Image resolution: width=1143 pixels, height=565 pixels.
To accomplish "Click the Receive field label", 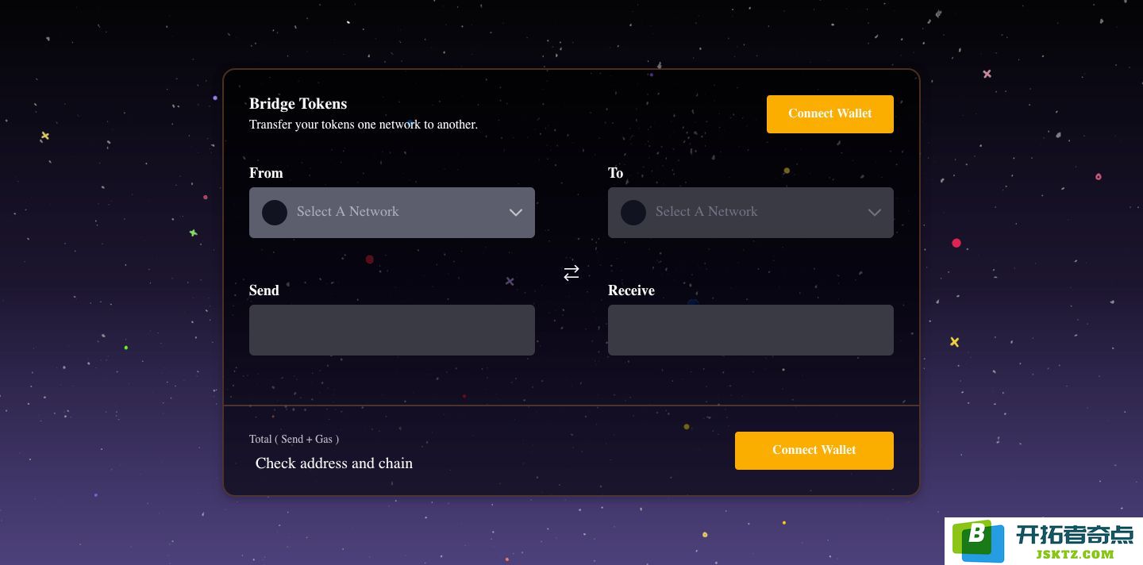I will pyautogui.click(x=632, y=290).
